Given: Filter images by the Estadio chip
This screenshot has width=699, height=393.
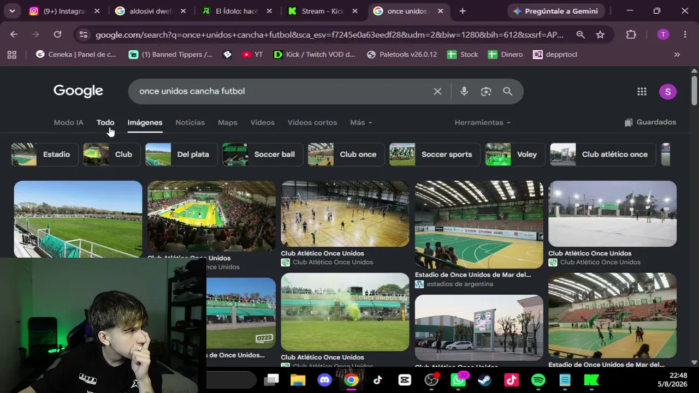Looking at the screenshot, I should pos(44,154).
